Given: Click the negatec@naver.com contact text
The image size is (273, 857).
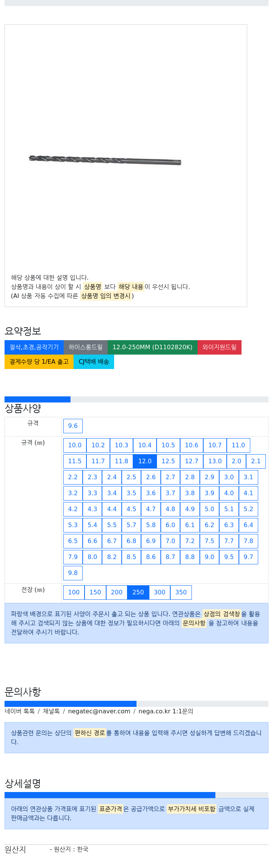Looking at the screenshot, I should [99, 711].
